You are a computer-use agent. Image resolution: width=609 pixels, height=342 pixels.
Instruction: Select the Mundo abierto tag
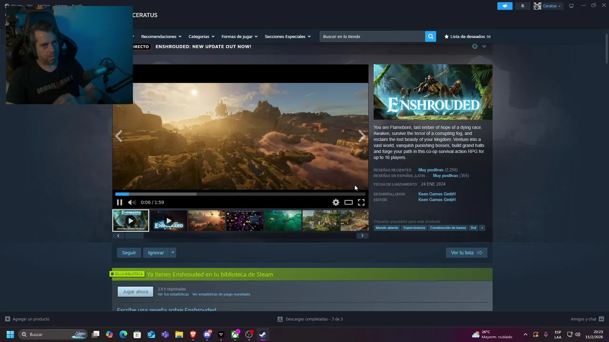click(x=387, y=228)
